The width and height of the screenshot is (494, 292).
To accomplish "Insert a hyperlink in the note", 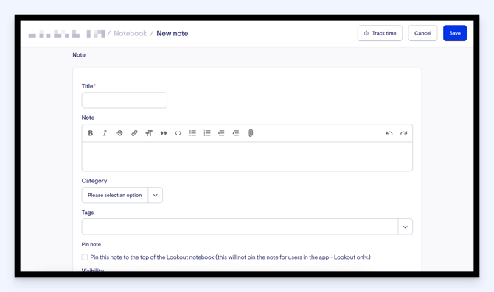I will 134,133.
